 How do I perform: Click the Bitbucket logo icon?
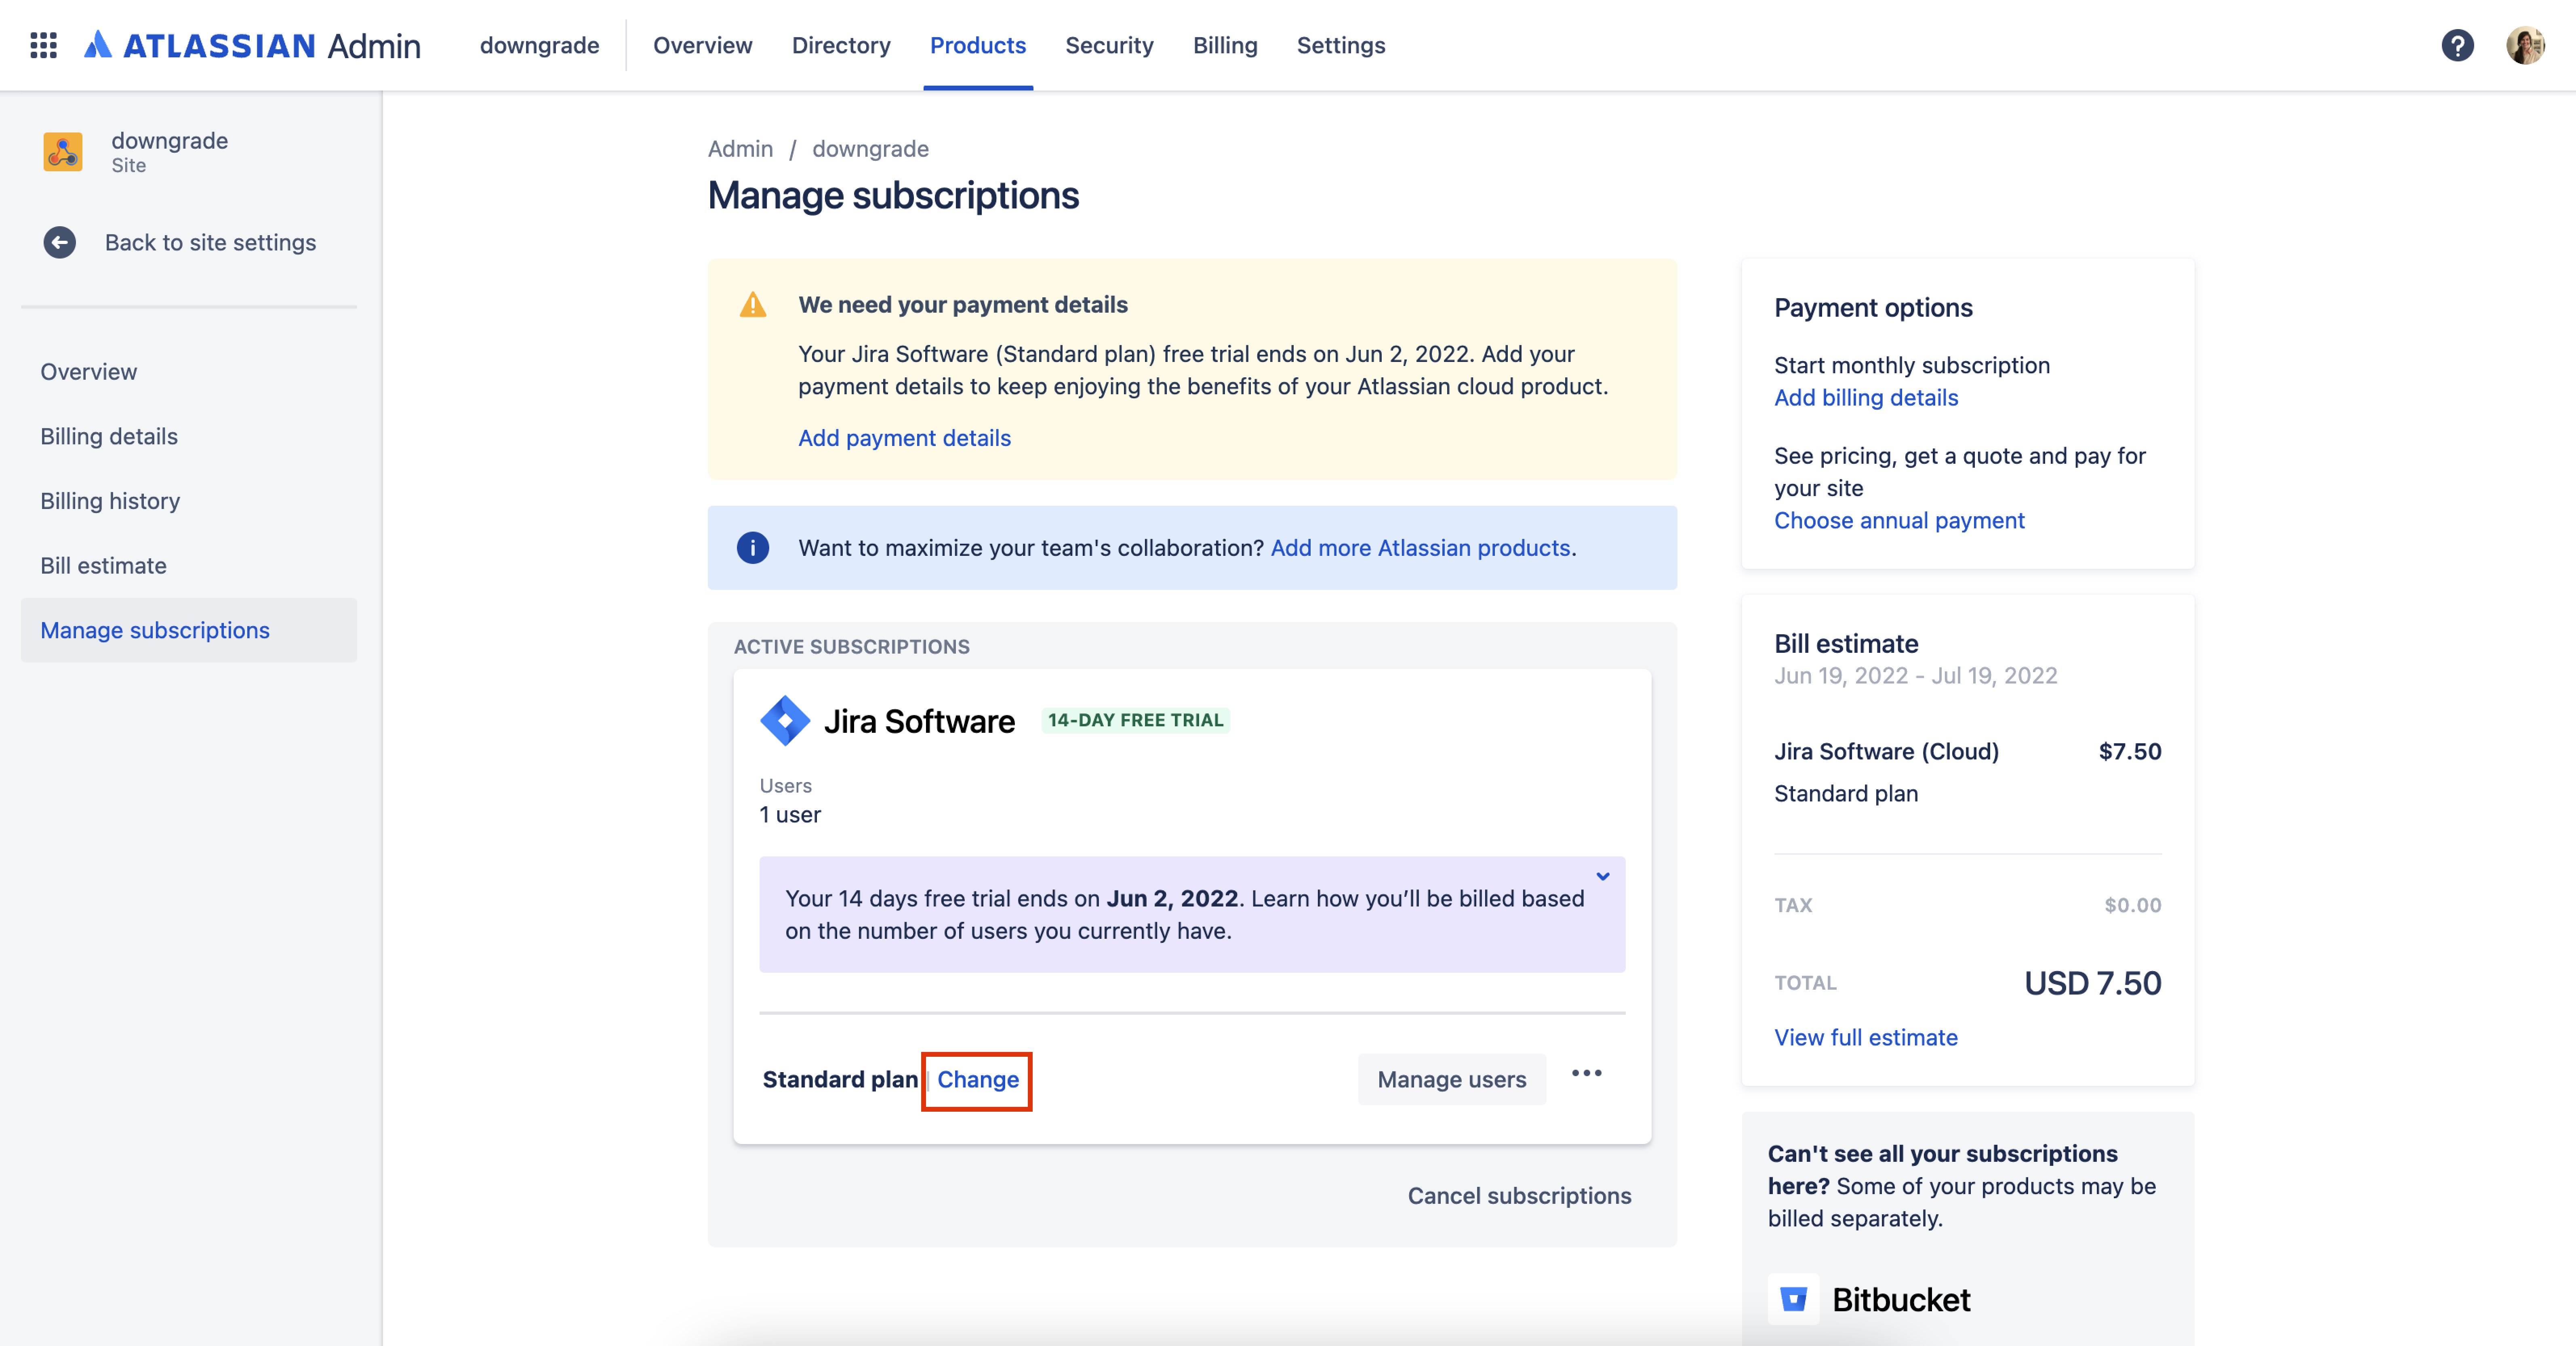1793,1299
